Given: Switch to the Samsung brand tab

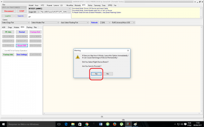Looking at the screenshot, I should click(97, 5).
